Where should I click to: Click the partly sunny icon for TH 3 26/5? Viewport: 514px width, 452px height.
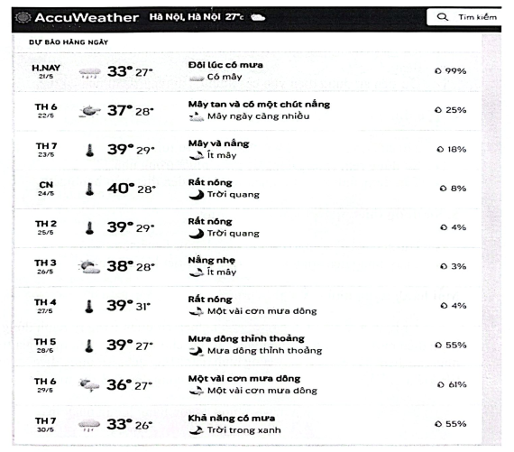click(89, 267)
